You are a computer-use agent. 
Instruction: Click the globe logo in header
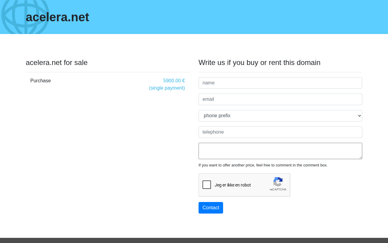25,17
